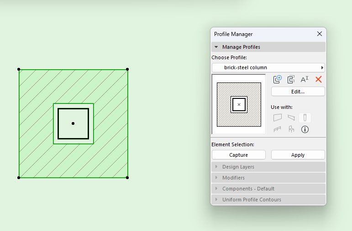The height and width of the screenshot is (231, 352).
Task: Expand Components - Default section
Action: click(x=268, y=189)
